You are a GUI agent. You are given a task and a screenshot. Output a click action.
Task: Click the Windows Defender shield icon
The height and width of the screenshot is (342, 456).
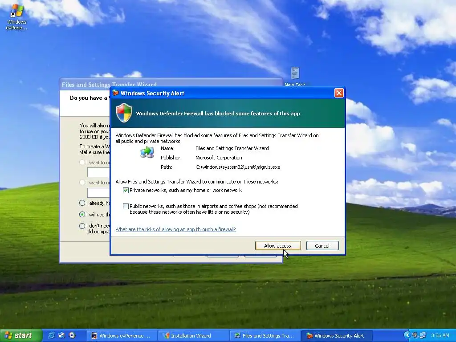[124, 113]
